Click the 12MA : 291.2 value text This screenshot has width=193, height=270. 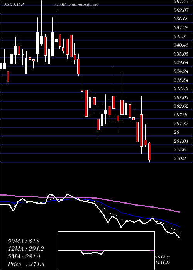(26, 249)
